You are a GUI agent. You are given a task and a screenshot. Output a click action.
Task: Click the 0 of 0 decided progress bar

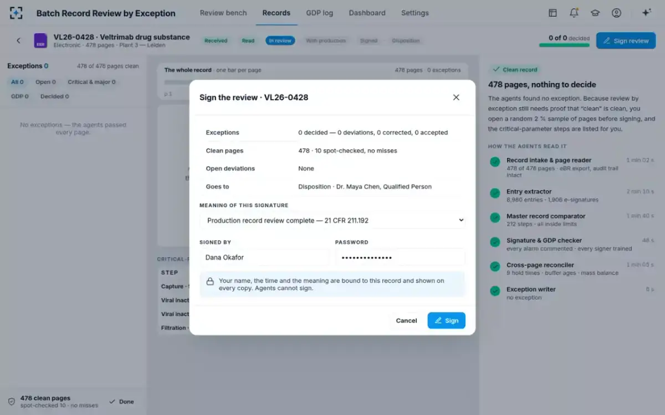(x=564, y=45)
